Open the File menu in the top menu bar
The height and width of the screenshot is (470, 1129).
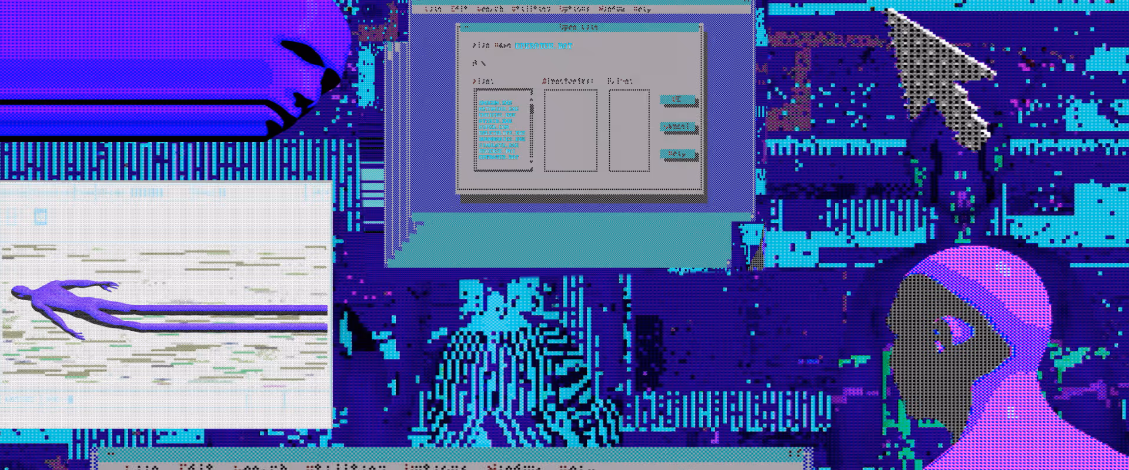(x=433, y=9)
